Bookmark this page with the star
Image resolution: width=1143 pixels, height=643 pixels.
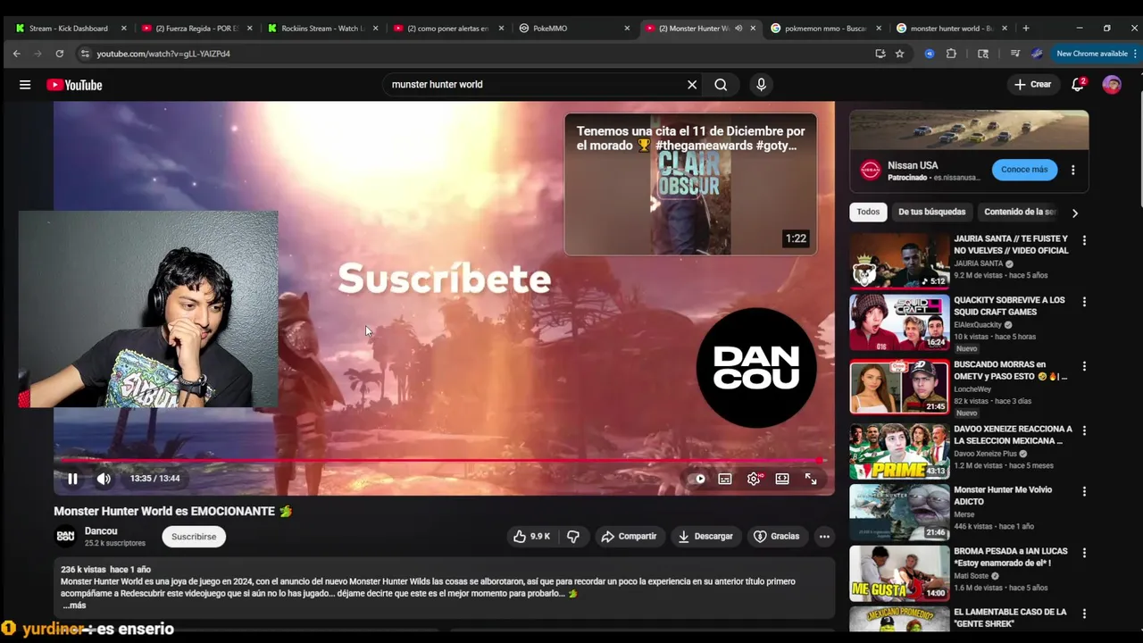click(x=900, y=54)
